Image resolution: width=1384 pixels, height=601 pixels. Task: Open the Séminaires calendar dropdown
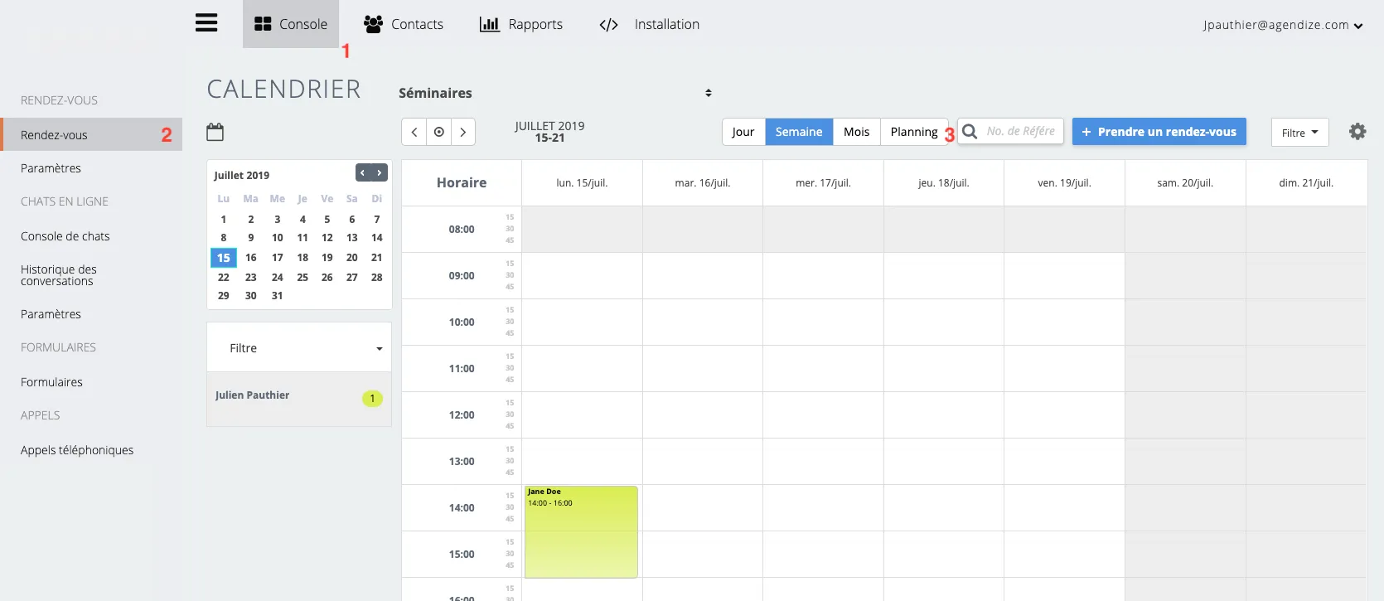coord(554,93)
